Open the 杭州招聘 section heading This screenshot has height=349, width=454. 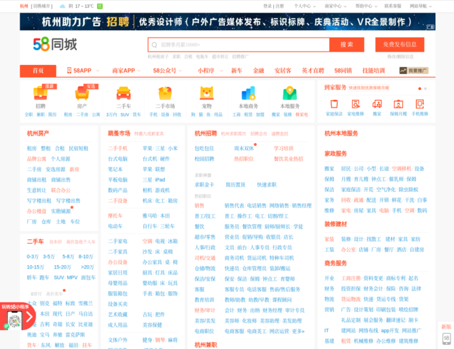pos(205,133)
